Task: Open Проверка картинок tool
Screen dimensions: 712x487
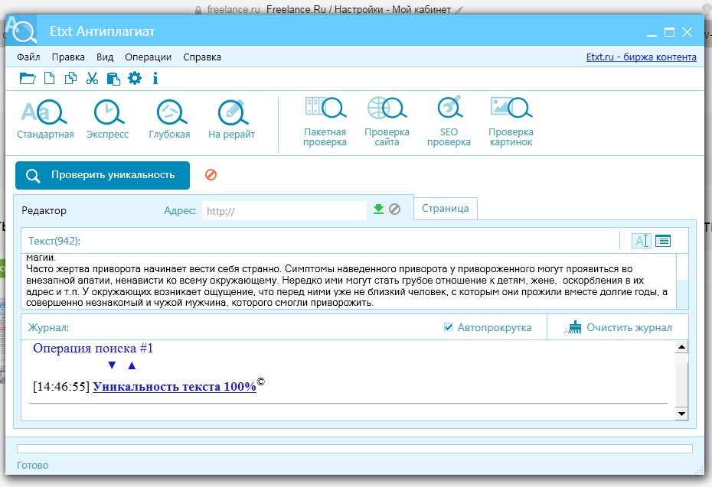Action: [511, 122]
